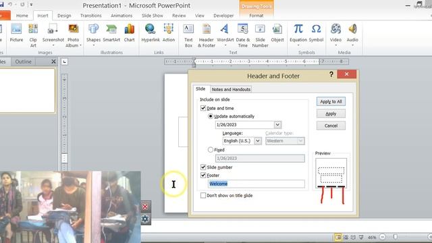Expand Photo Album dropdown arrow

coord(80,45)
